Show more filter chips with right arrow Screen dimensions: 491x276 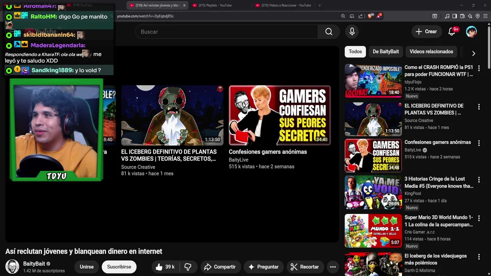pyautogui.click(x=473, y=53)
